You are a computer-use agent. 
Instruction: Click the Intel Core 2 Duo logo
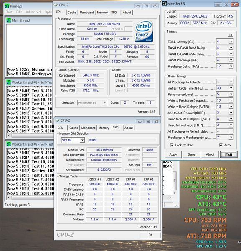[144, 31]
